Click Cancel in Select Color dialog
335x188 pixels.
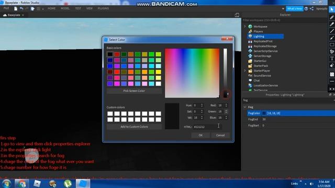coord(220,135)
